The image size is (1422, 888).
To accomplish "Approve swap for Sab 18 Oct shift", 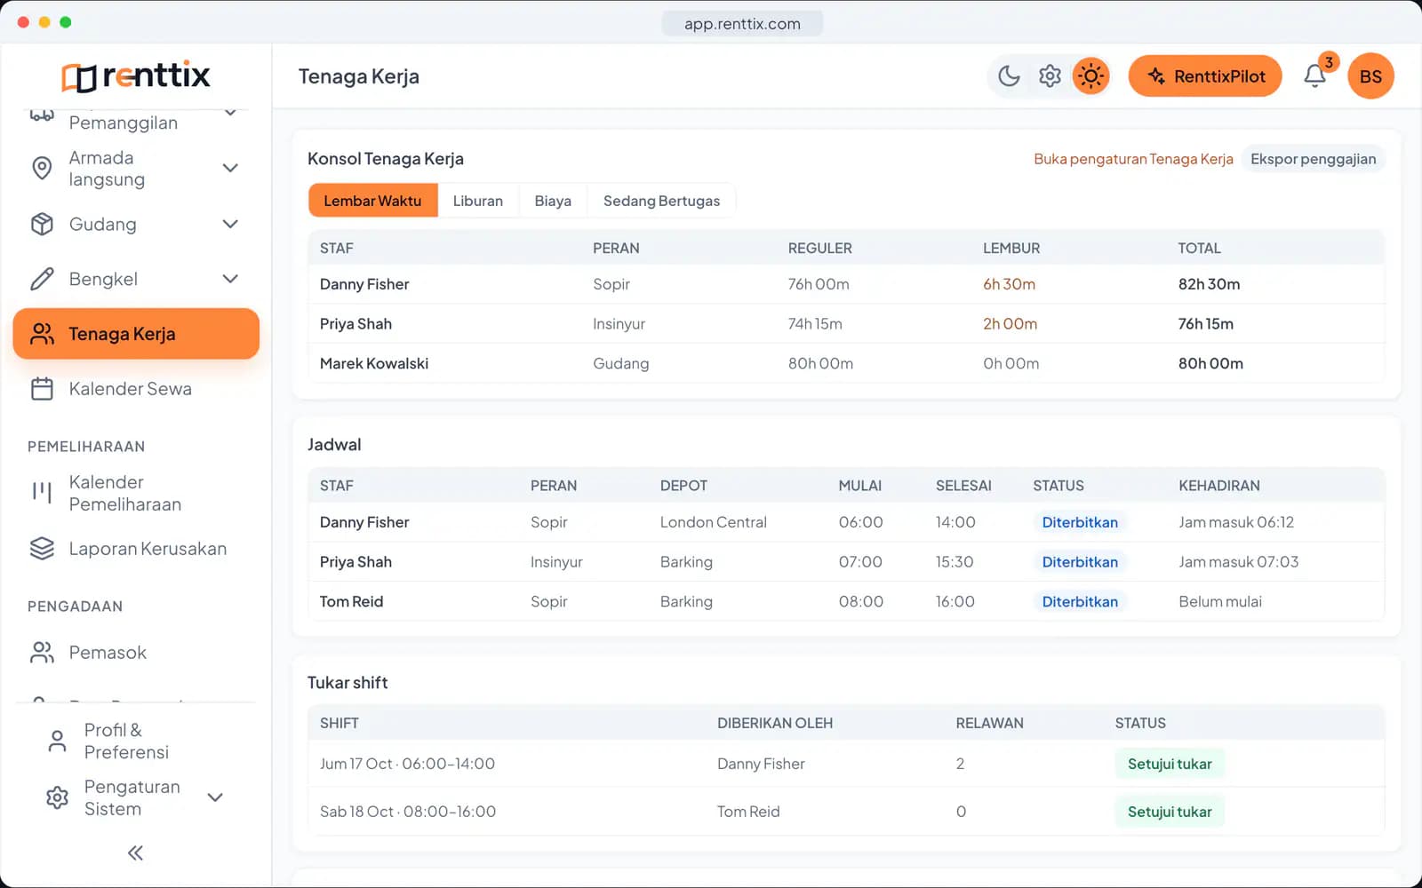I will pyautogui.click(x=1170, y=812).
